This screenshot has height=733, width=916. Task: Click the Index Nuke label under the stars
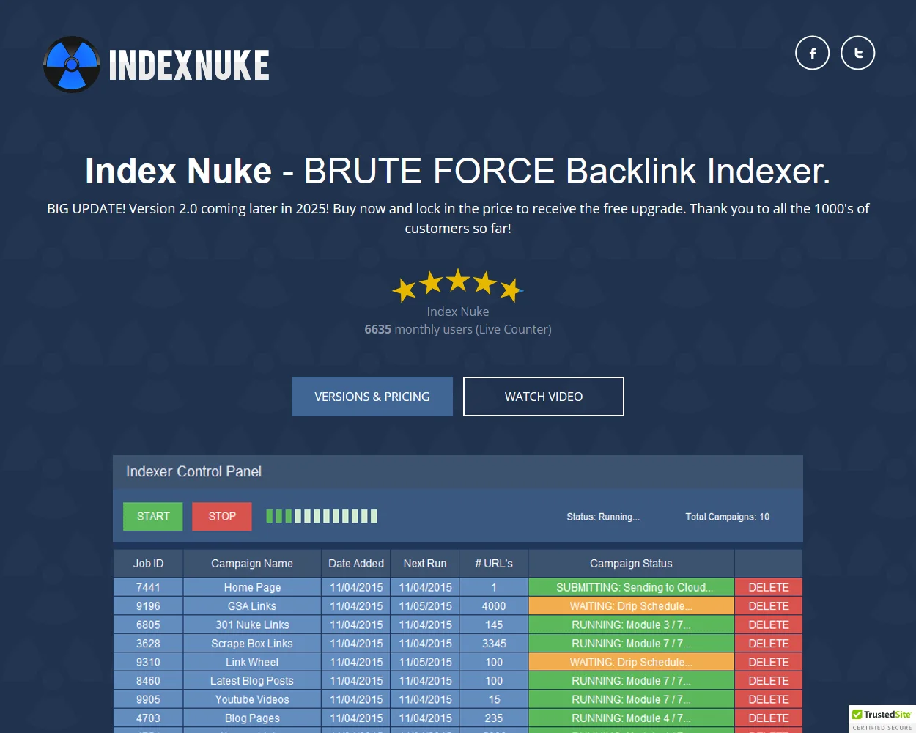(x=458, y=312)
